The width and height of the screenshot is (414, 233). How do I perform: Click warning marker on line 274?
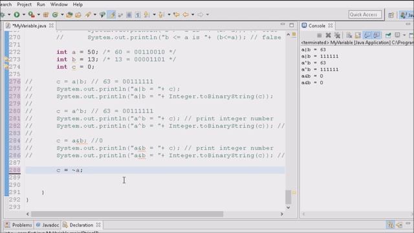point(6,67)
